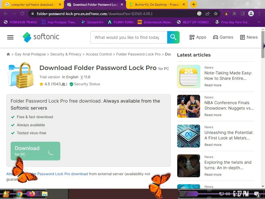Image resolution: width=265 pixels, height=199 pixels.
Task: Click the Softonic logo
Action: click(41, 37)
